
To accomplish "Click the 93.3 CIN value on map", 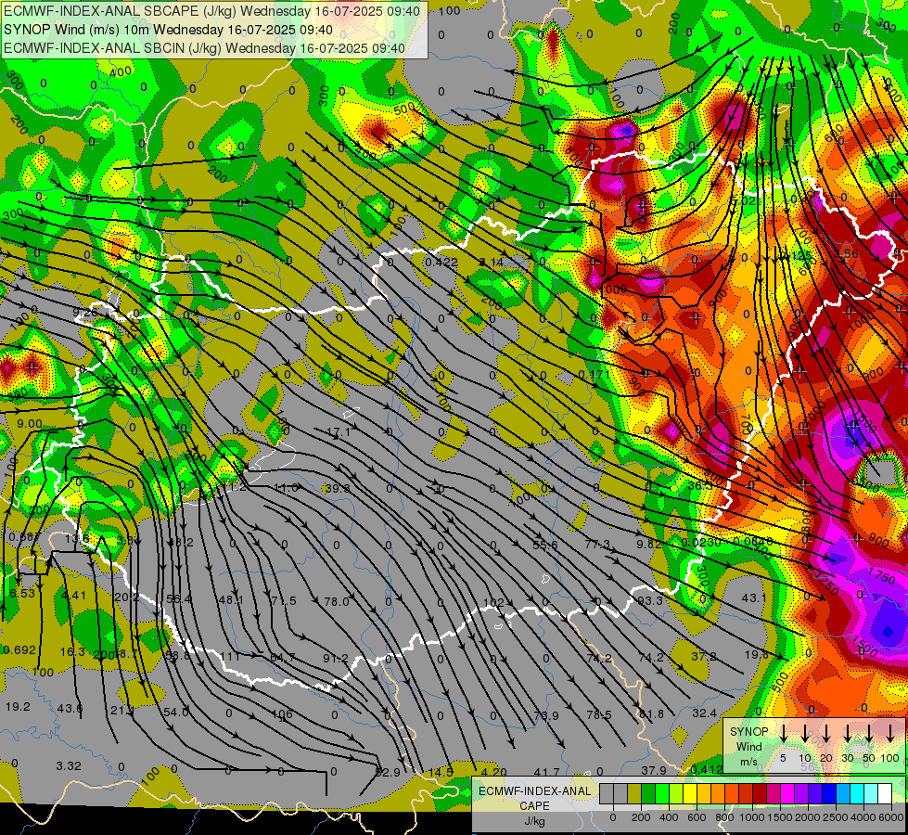I will point(650,601).
